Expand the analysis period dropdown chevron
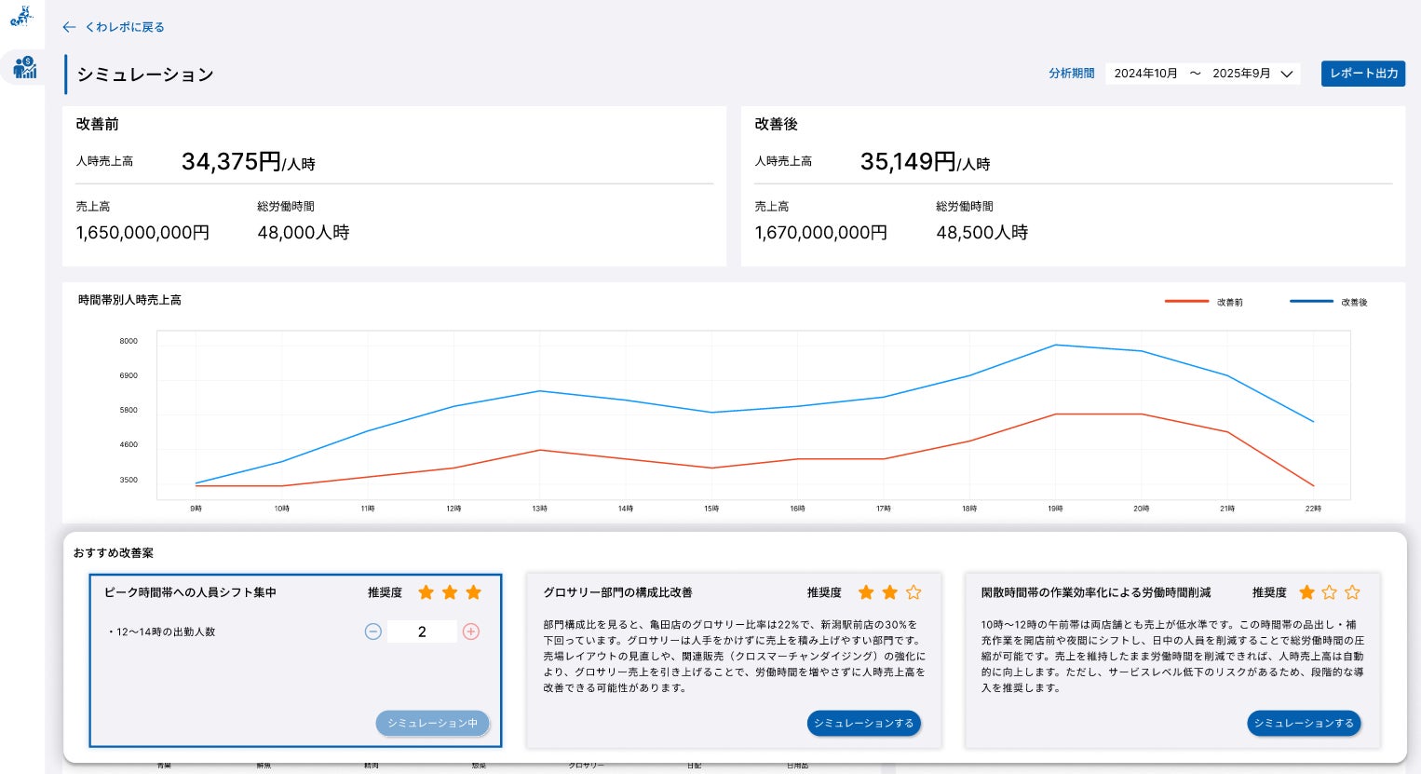Image resolution: width=1421 pixels, height=774 pixels. 1287,74
